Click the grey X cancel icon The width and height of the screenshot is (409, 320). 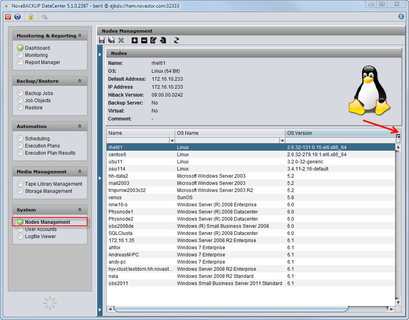point(121,41)
